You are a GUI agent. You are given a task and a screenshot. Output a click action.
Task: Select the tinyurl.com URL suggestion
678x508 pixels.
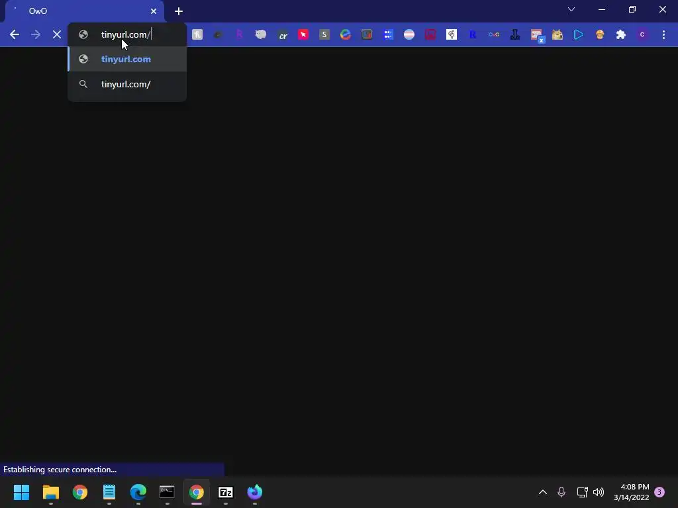[x=127, y=59]
